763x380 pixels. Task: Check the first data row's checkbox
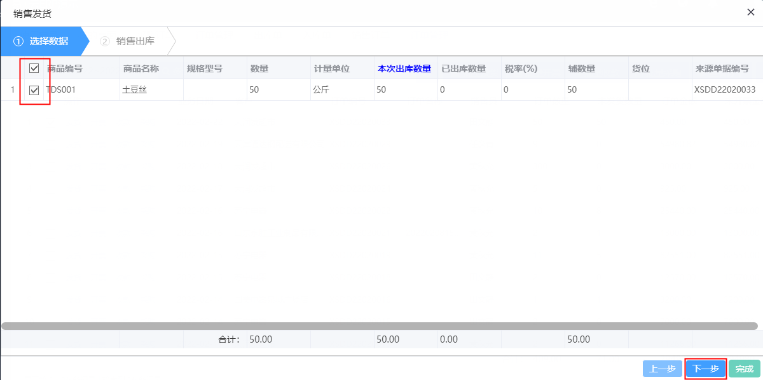pos(34,89)
